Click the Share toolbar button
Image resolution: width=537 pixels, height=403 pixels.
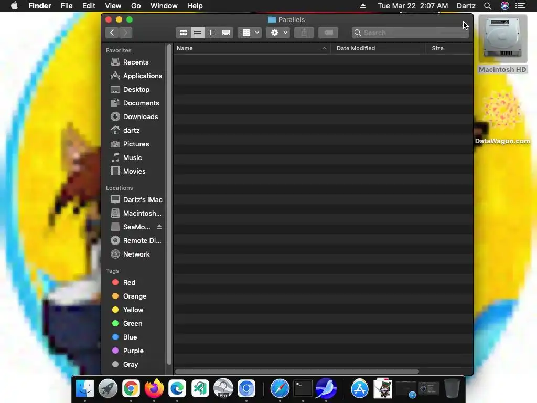[x=304, y=33]
